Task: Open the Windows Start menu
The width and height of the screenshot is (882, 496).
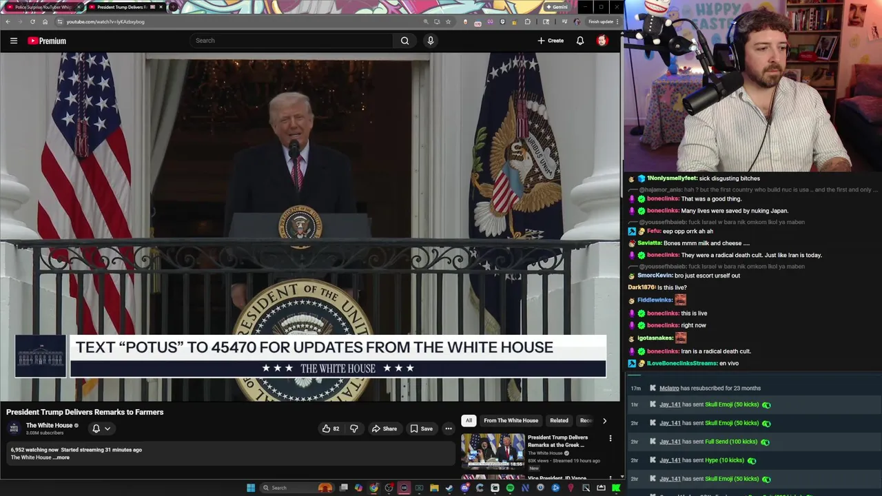Action: tap(251, 488)
